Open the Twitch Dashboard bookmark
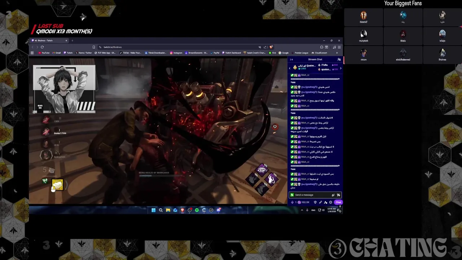 pyautogui.click(x=231, y=53)
